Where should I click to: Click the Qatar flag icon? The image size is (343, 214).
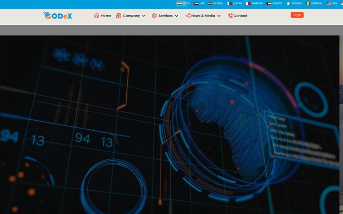pos(230,3)
